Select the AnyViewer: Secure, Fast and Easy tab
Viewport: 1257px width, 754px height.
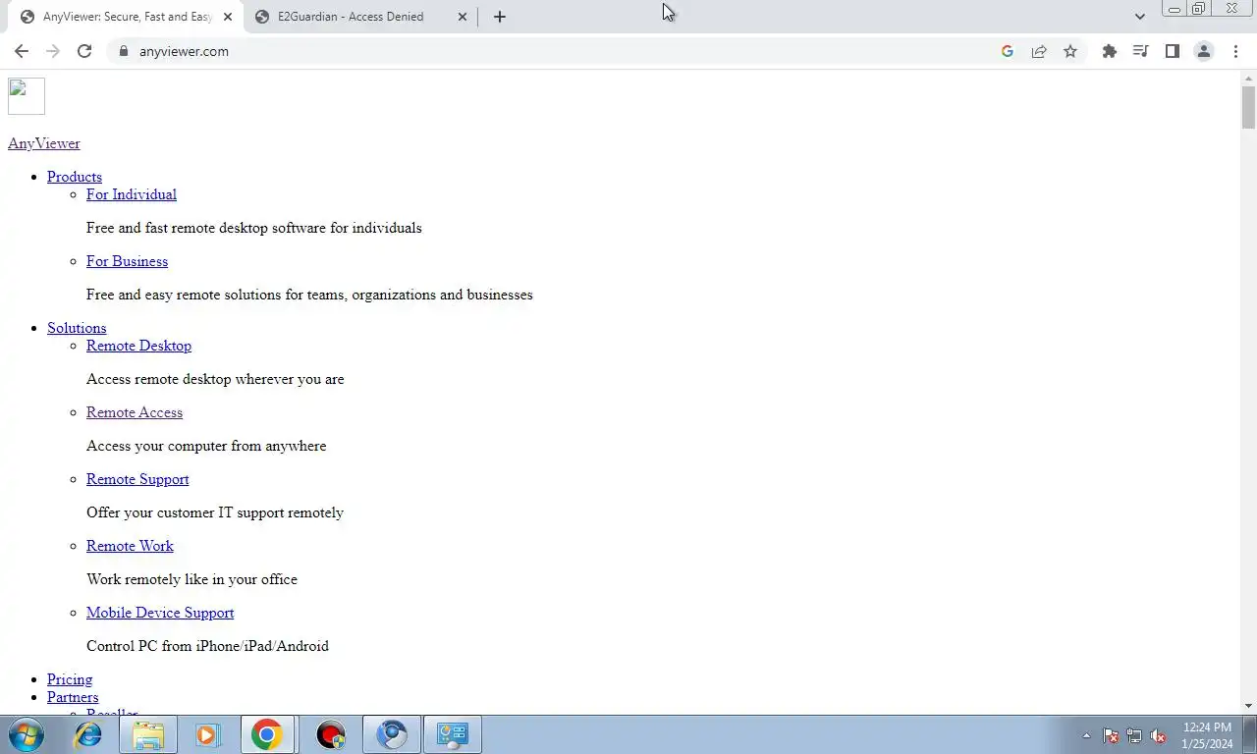coord(126,17)
